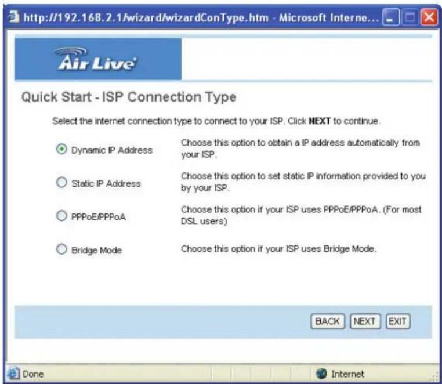Viewport: 442px width, 384px height.
Task: Click 'Static IP Address' label text
Action: click(106, 183)
